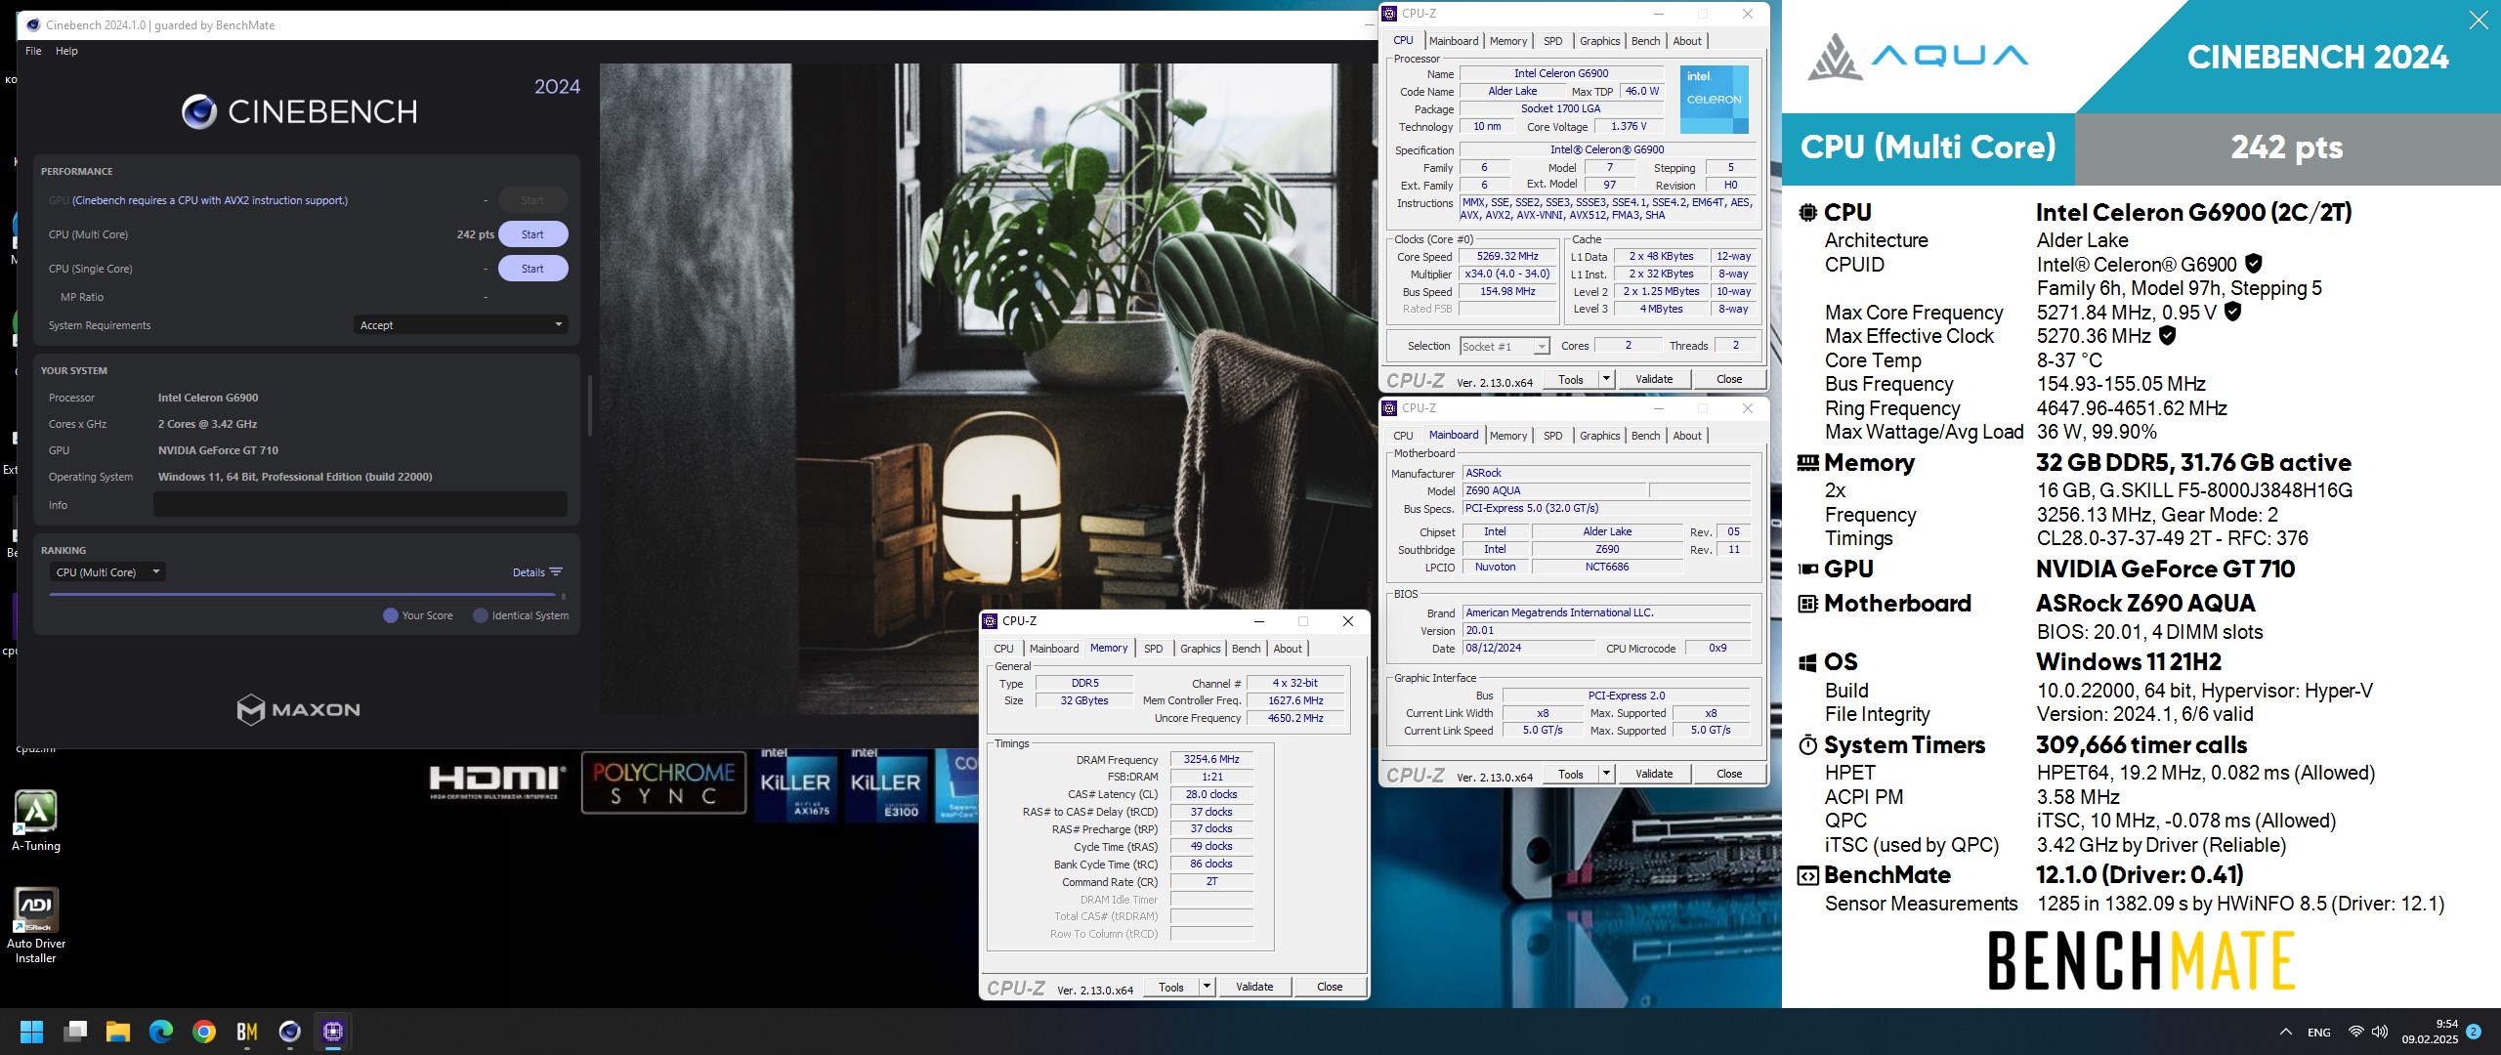The image size is (2501, 1055).
Task: Click Mainboard tab in top CPU-Z
Action: coord(1454,41)
